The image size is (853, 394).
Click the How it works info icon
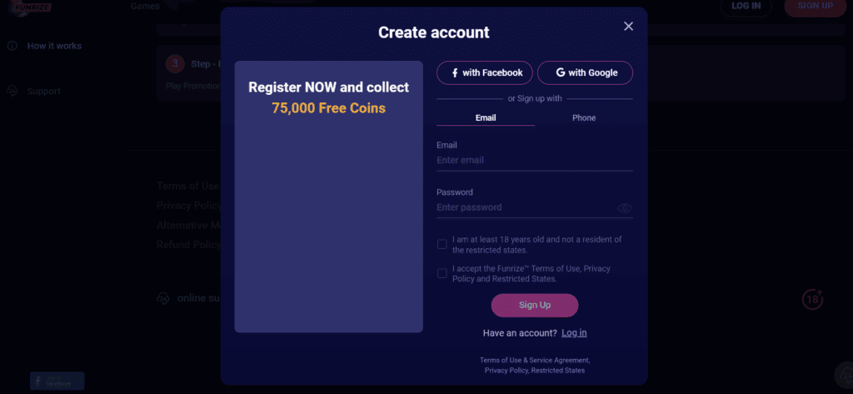(x=12, y=47)
